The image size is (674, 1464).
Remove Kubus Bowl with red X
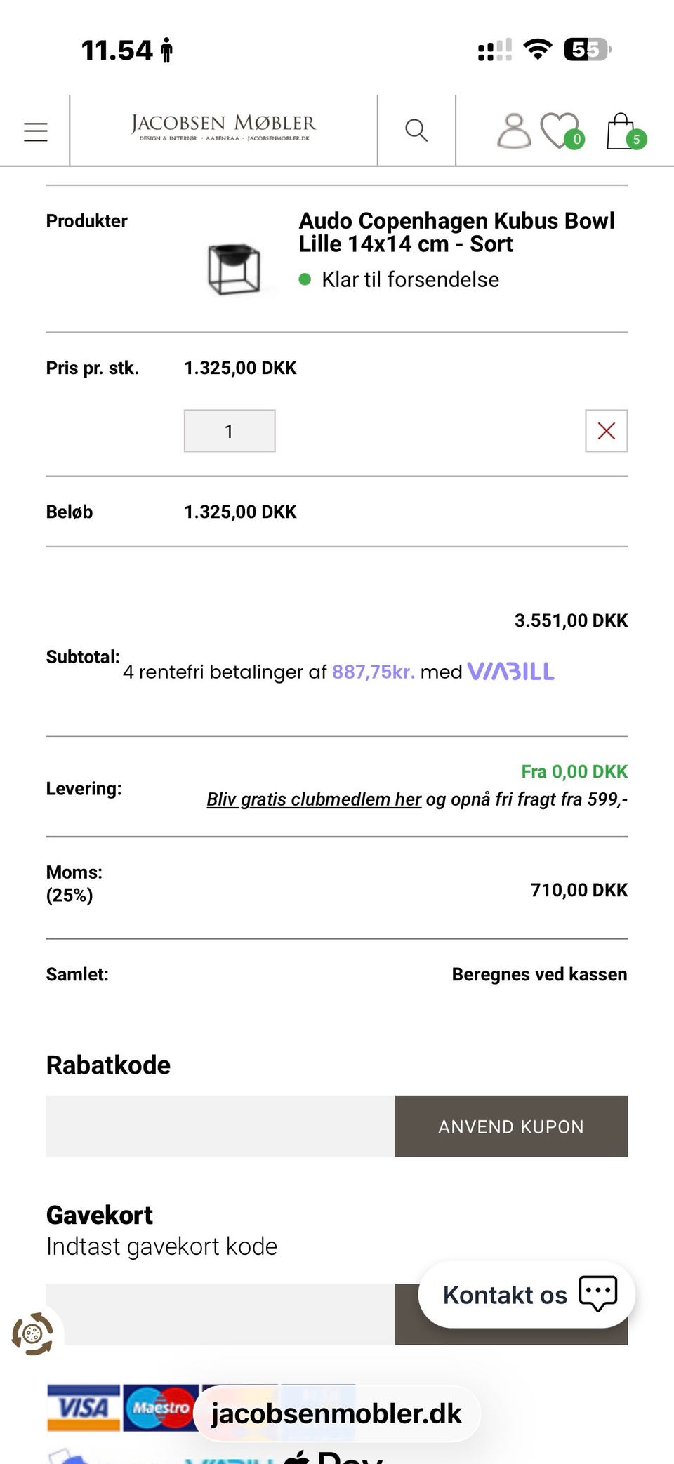pos(607,431)
